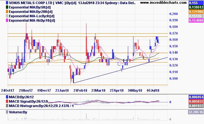204x124 pixels.
Task: Select the Exponential MA:Dy:50:[d] legend label
Action: (x=30, y=7)
